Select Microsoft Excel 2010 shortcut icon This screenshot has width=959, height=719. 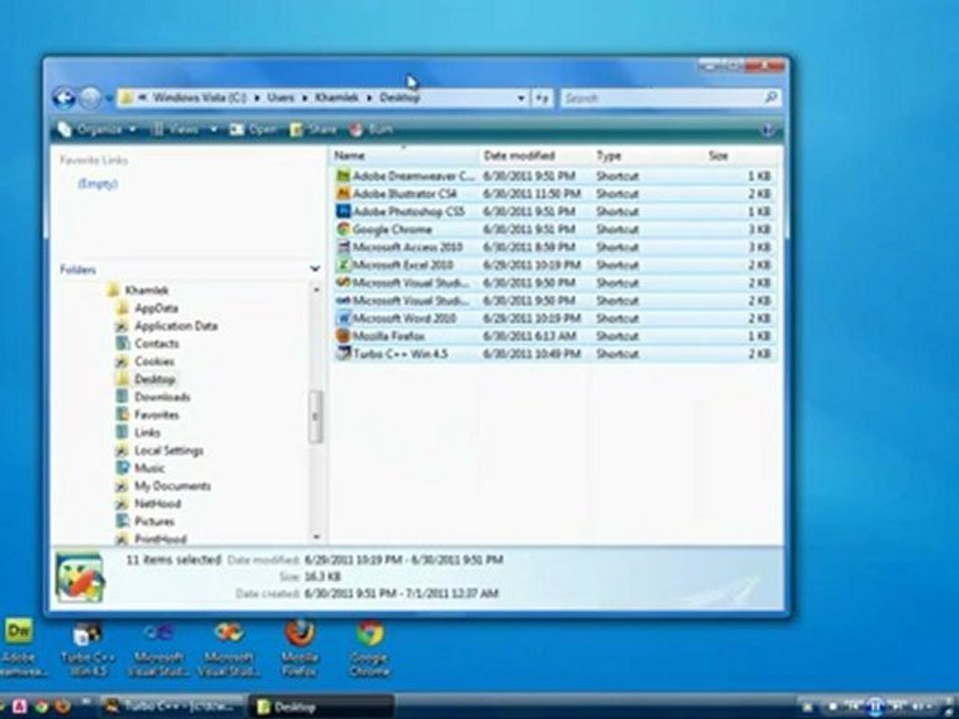coord(344,264)
